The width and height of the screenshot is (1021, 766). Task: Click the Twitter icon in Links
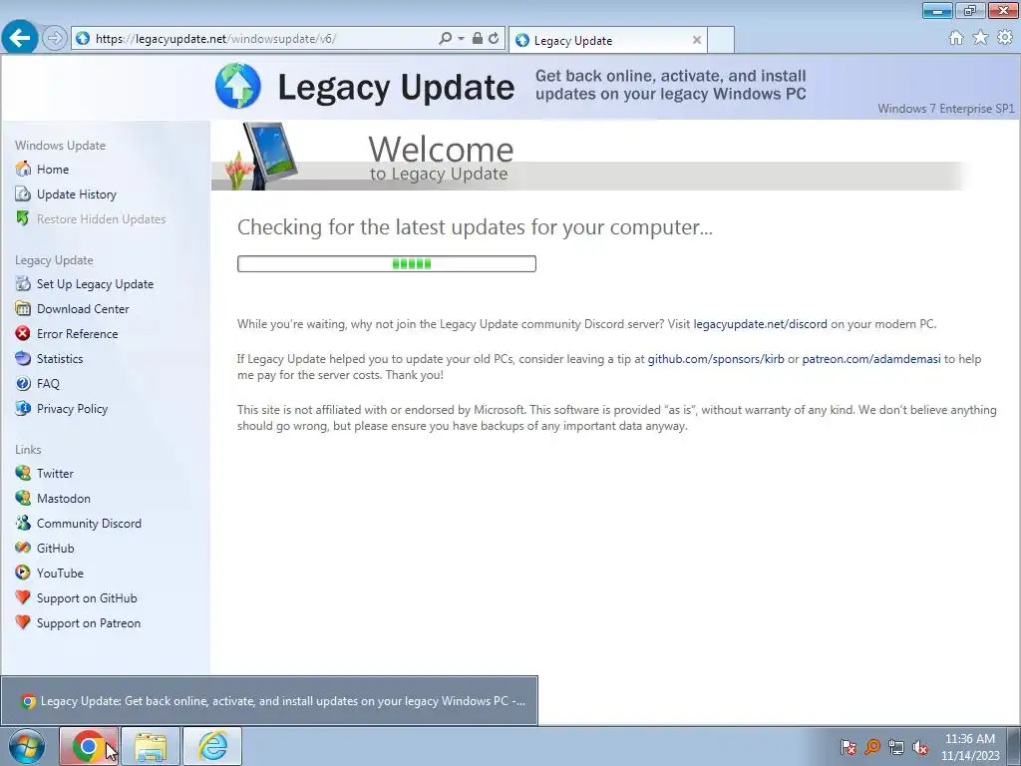click(x=23, y=473)
